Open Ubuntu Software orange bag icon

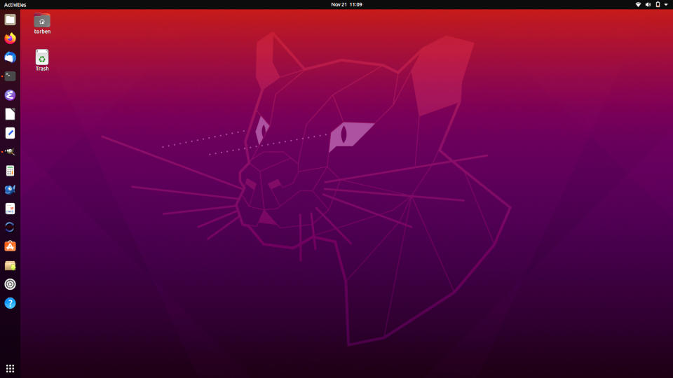(10, 246)
